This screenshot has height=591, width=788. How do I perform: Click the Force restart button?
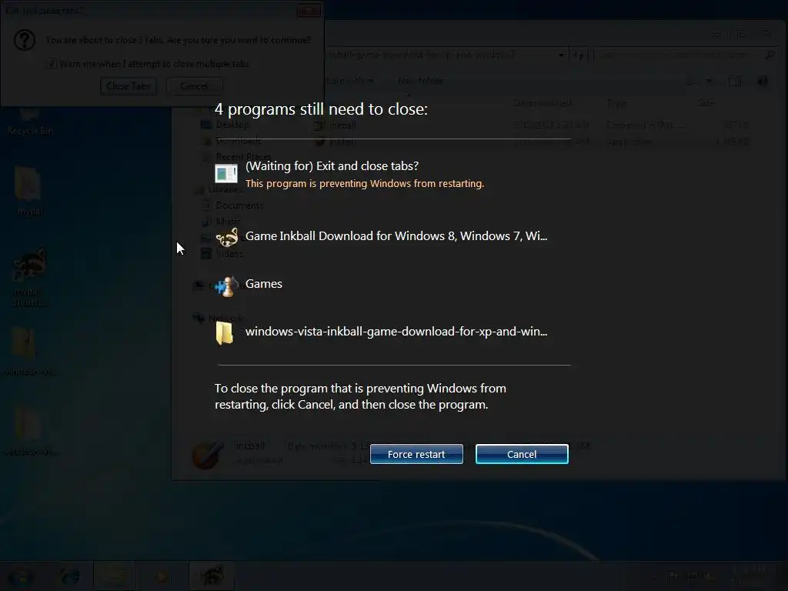coord(416,454)
